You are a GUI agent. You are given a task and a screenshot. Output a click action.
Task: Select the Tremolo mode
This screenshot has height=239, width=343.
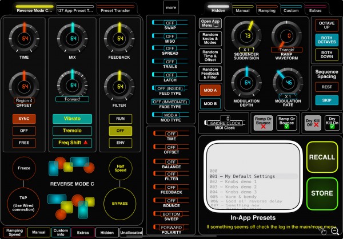coord(72,131)
